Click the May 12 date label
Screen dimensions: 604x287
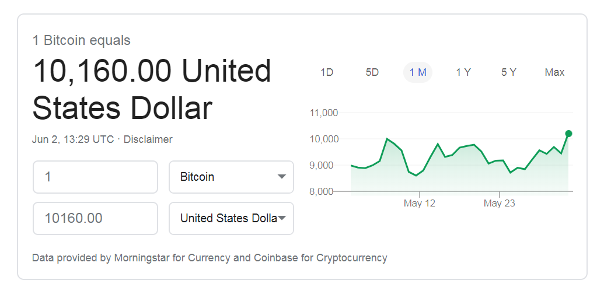[420, 203]
